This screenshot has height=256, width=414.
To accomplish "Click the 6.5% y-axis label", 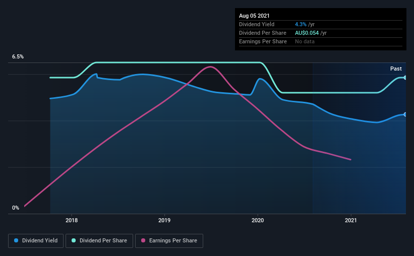I will [18, 57].
